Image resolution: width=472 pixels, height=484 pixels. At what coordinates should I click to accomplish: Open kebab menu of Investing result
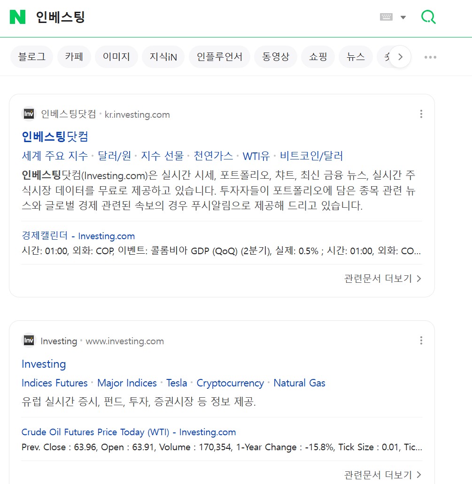(421, 340)
